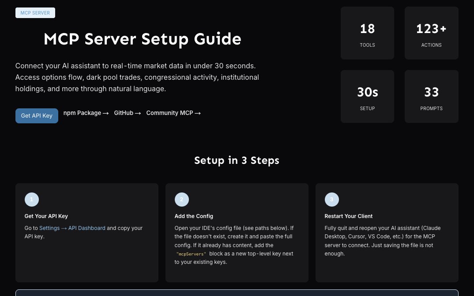Click the text 'Just saving the file is not enough.'
Image resolution: width=474 pixels, height=296 pixels.
point(379,250)
